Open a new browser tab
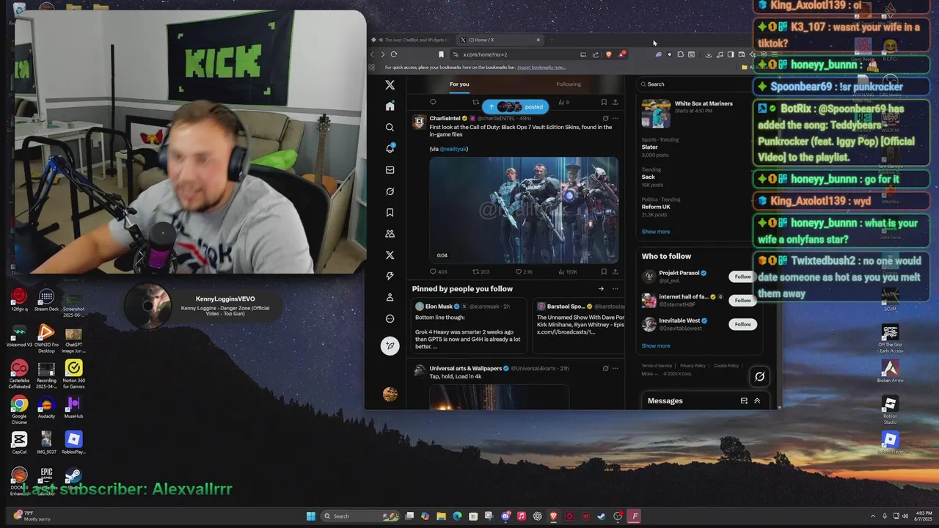This screenshot has height=528, width=939. pos(552,40)
